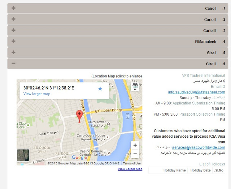Click 'Passport Collection Timing' label
Viewport: 231px width, 189px height.
(x=202, y=114)
